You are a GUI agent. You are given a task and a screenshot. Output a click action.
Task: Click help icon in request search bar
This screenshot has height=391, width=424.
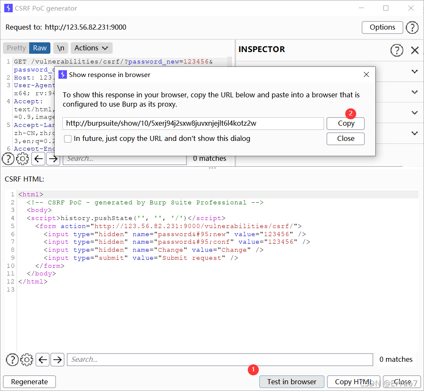click(x=8, y=159)
